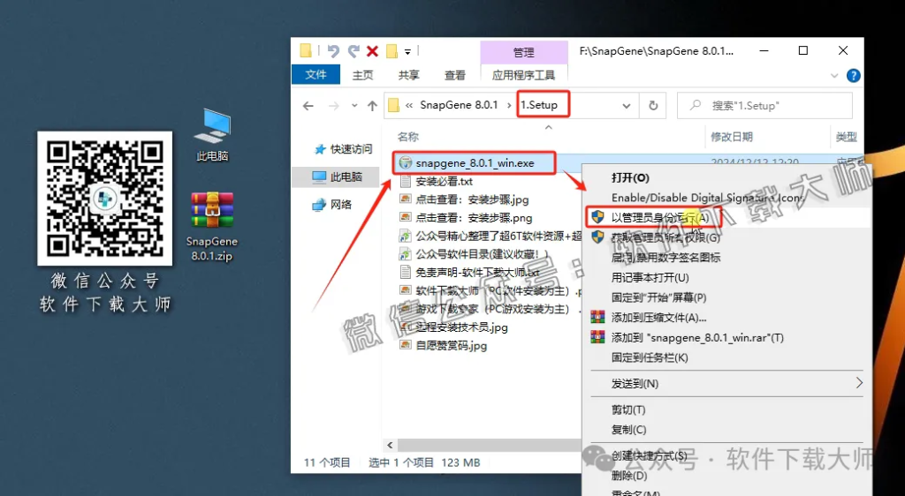Sort by the 修改日期 column header
Viewport: 905px width, 496px height.
pos(731,137)
